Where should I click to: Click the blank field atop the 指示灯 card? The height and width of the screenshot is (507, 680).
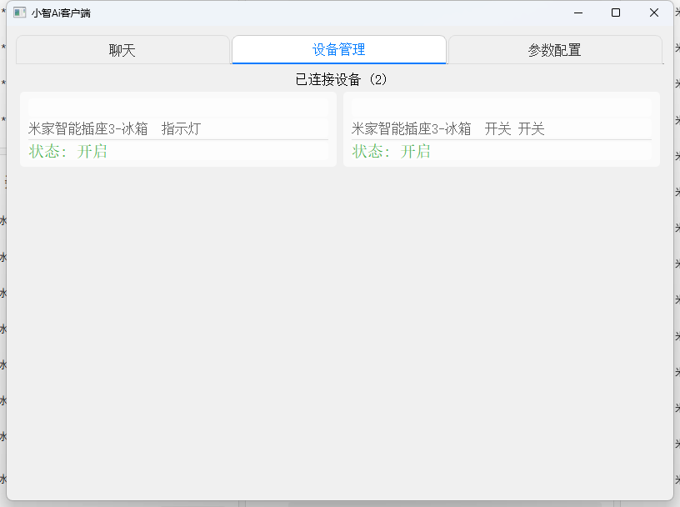click(177, 107)
